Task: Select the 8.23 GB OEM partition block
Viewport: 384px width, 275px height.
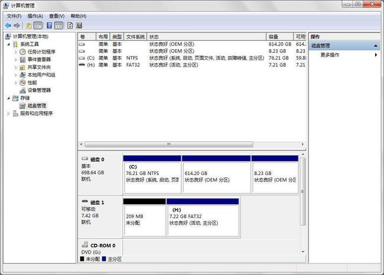Action: 275,174
